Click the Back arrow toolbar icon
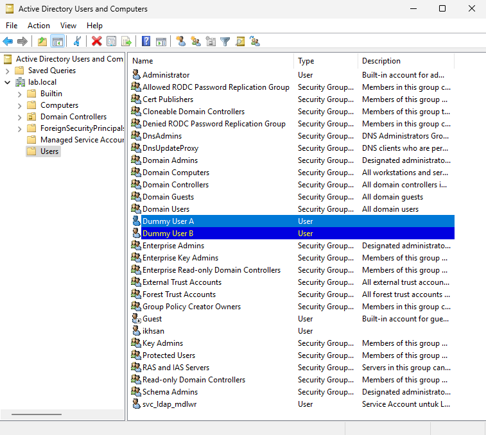This screenshot has width=486, height=435. [x=8, y=41]
